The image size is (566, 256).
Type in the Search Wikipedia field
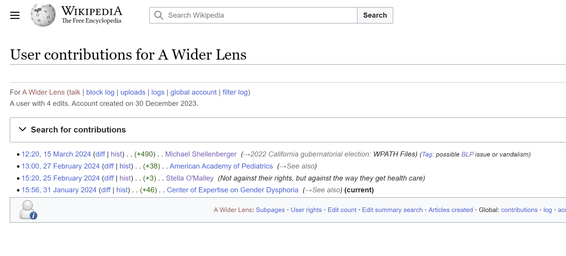coord(261,15)
